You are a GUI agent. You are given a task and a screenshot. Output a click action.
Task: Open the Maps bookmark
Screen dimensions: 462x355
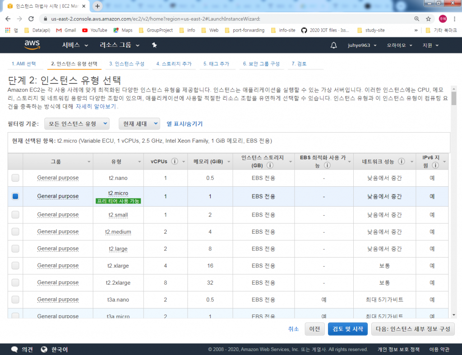pos(123,30)
